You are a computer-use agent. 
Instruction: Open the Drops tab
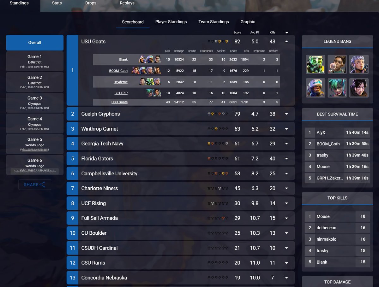91,3
